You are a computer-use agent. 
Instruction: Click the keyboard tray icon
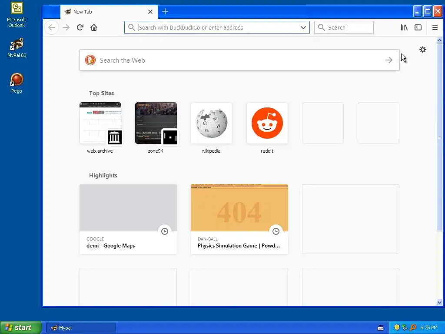click(381, 328)
